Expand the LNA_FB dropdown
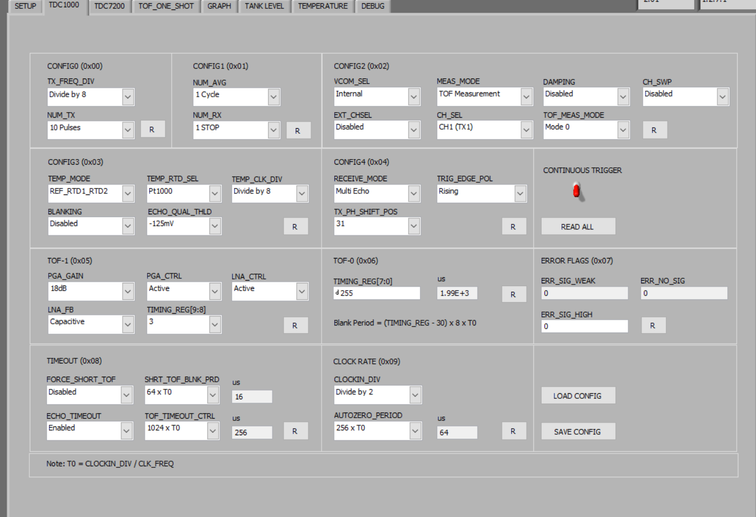 [91, 324]
